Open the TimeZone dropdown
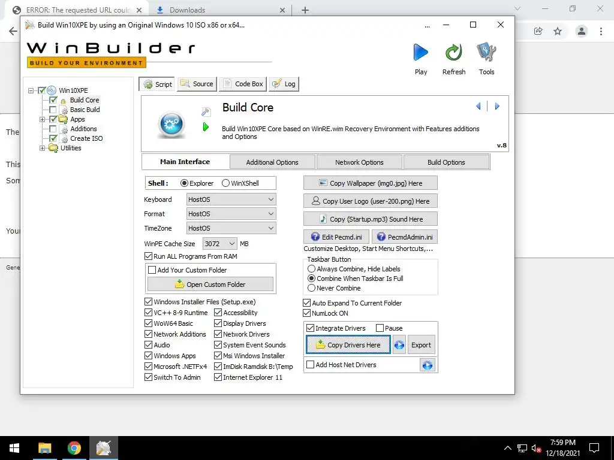The height and width of the screenshot is (460, 614). (231, 228)
